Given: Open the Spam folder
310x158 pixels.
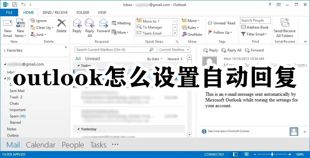Looking at the screenshot, I should tap(18, 116).
